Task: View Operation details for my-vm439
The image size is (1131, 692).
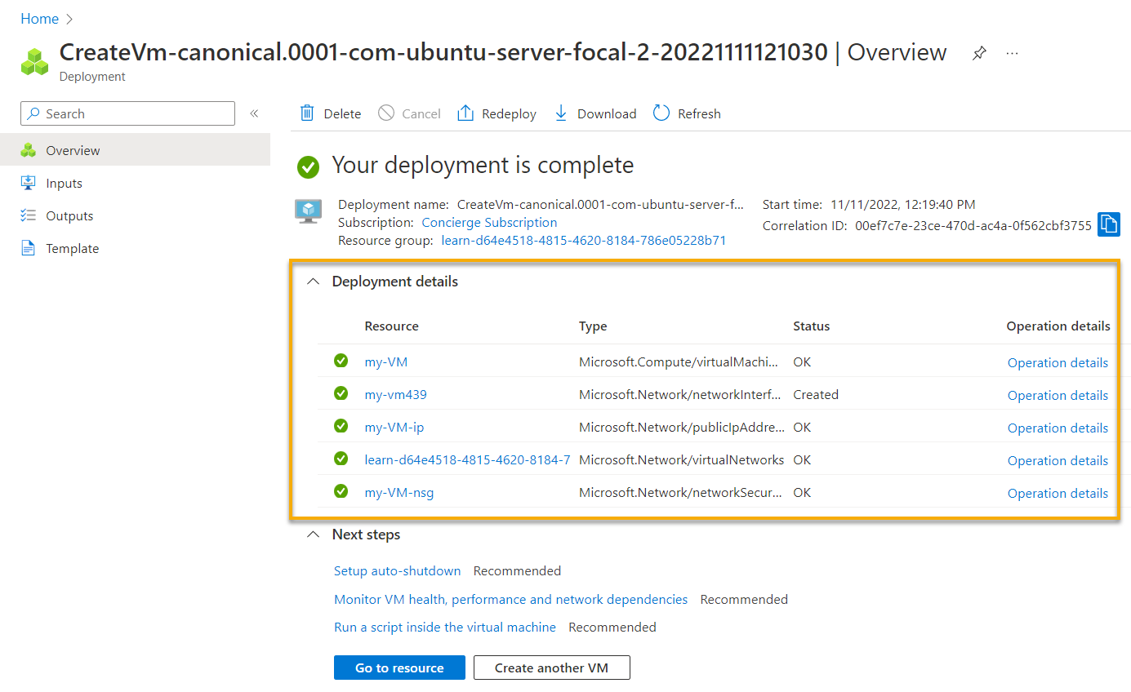Action: click(x=1058, y=395)
